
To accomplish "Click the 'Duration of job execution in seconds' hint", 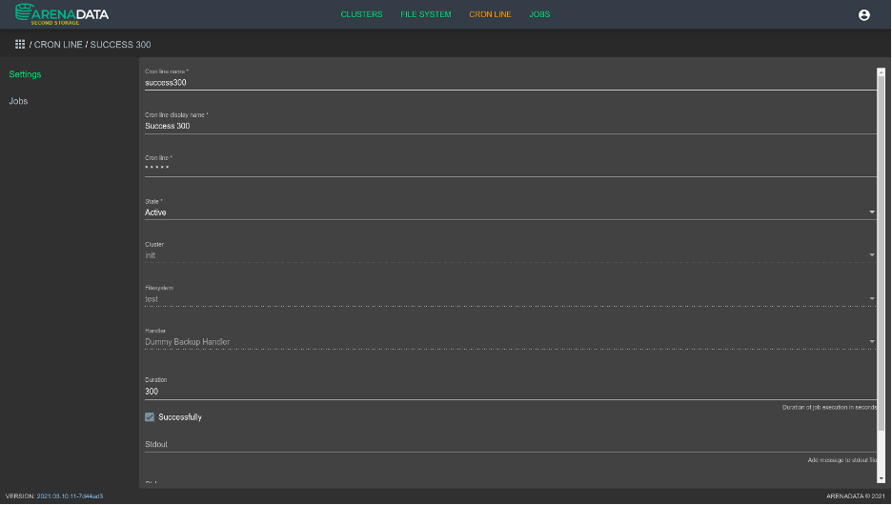I will coord(829,407).
